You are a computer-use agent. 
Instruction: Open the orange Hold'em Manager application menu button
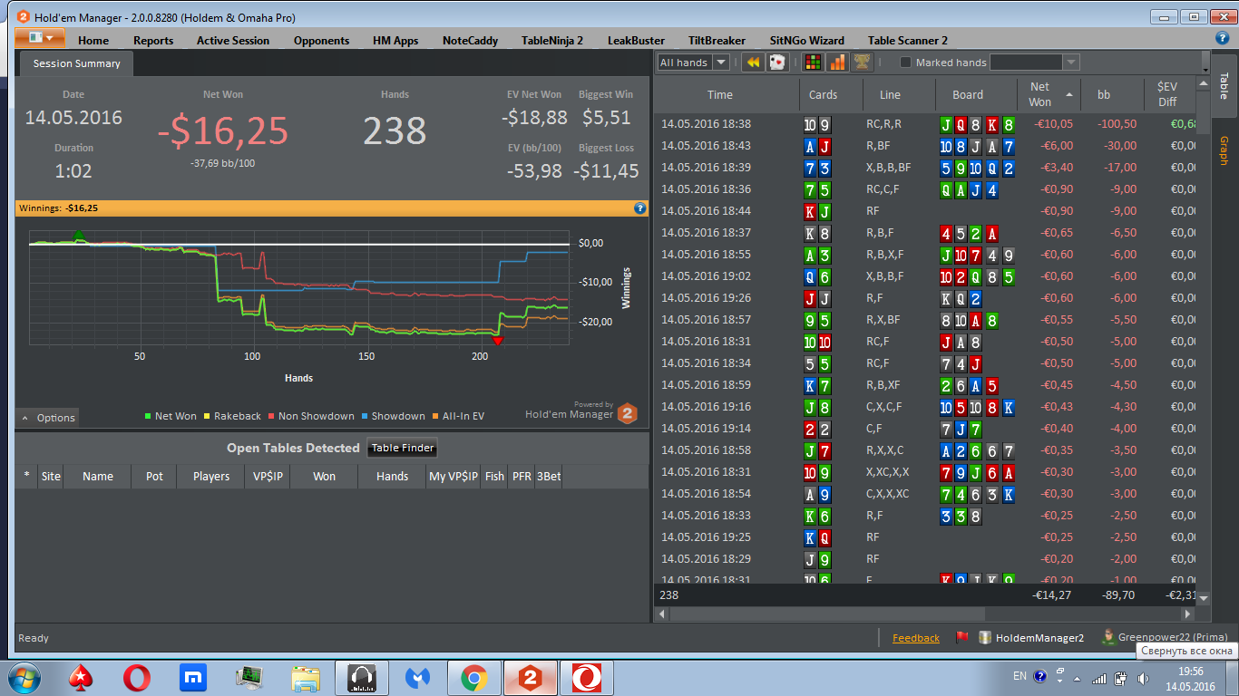[x=39, y=38]
